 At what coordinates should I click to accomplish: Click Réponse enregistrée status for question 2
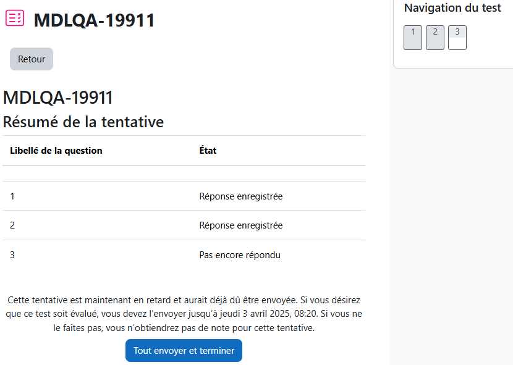tap(241, 225)
